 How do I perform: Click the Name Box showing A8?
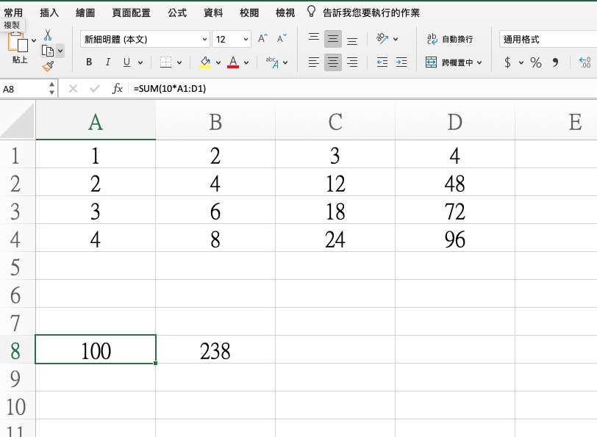(x=25, y=89)
